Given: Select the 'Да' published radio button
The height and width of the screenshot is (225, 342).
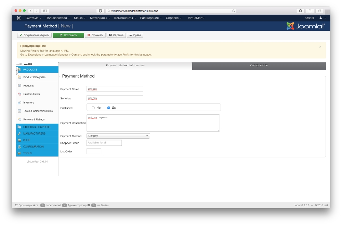Looking at the screenshot, I should [109, 108].
